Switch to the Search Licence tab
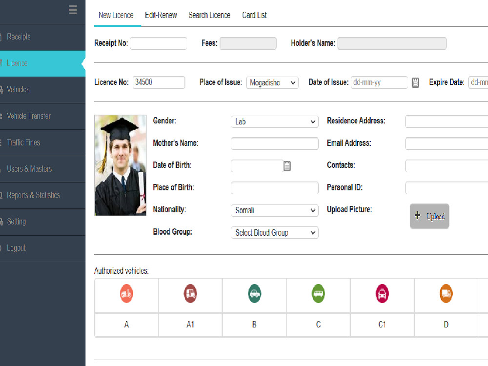This screenshot has height=366, width=488. point(209,15)
